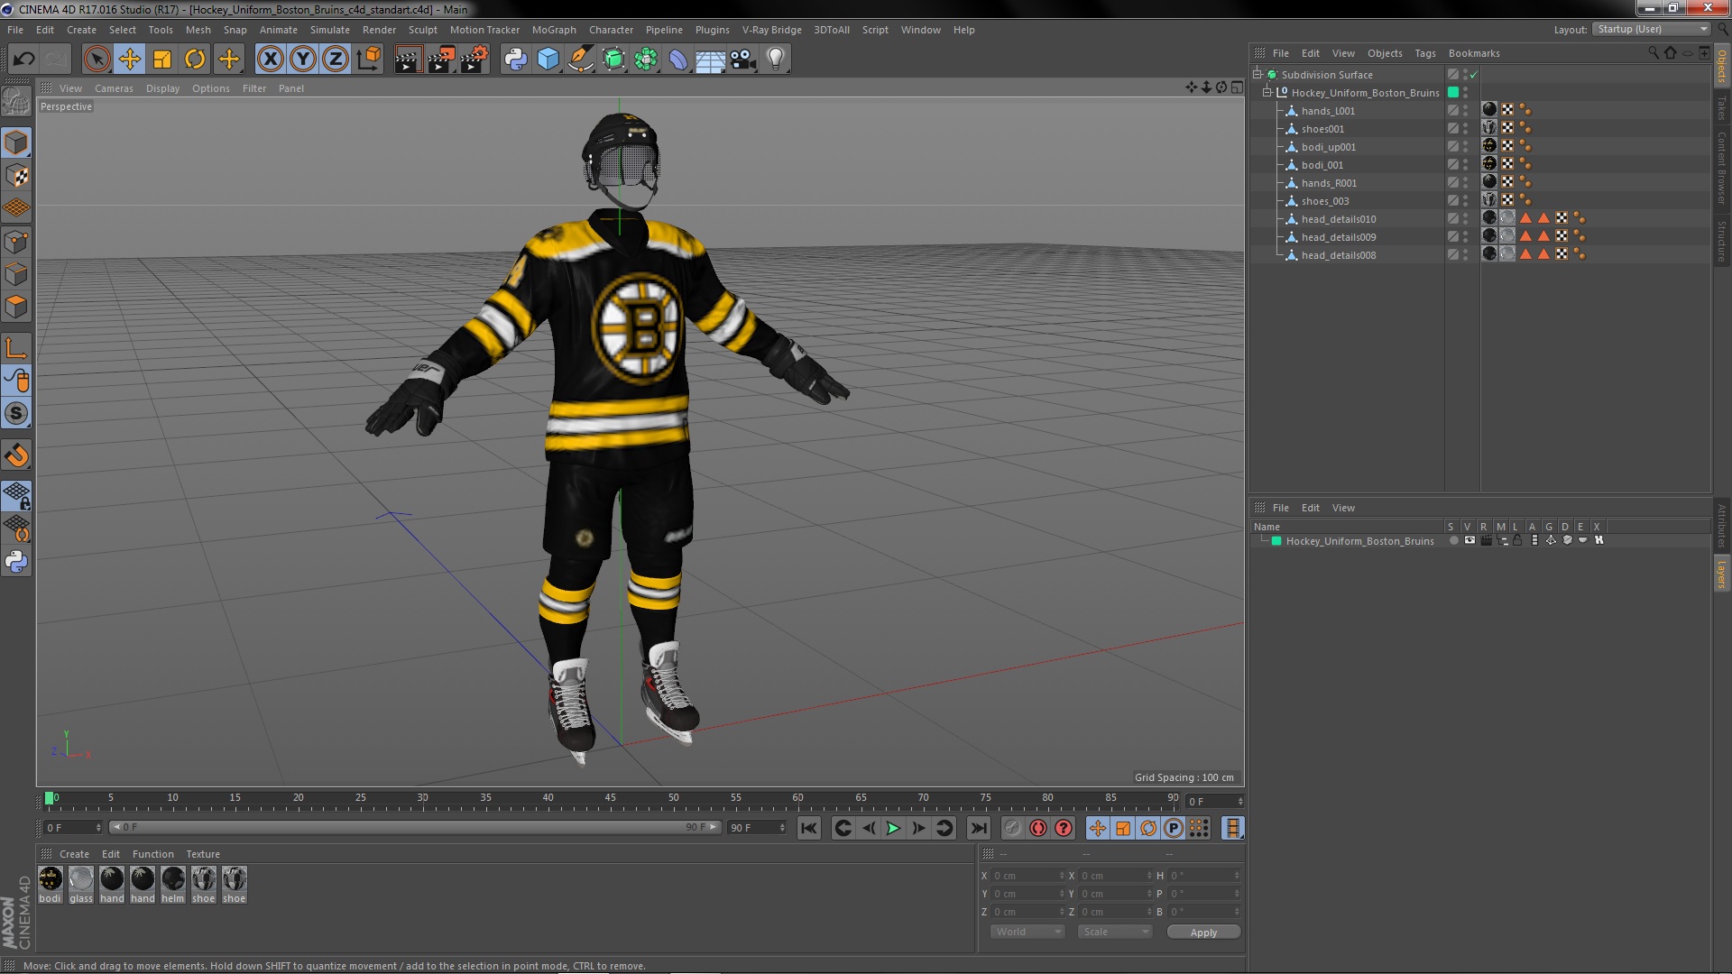
Task: Click the timeline preview range slider bar
Action: point(415,827)
